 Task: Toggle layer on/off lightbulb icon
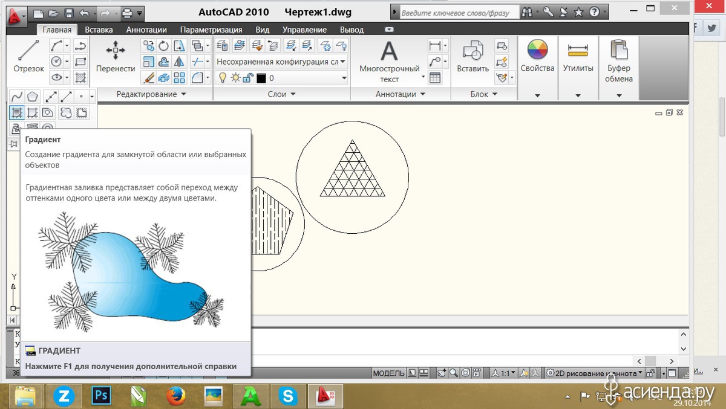click(223, 78)
